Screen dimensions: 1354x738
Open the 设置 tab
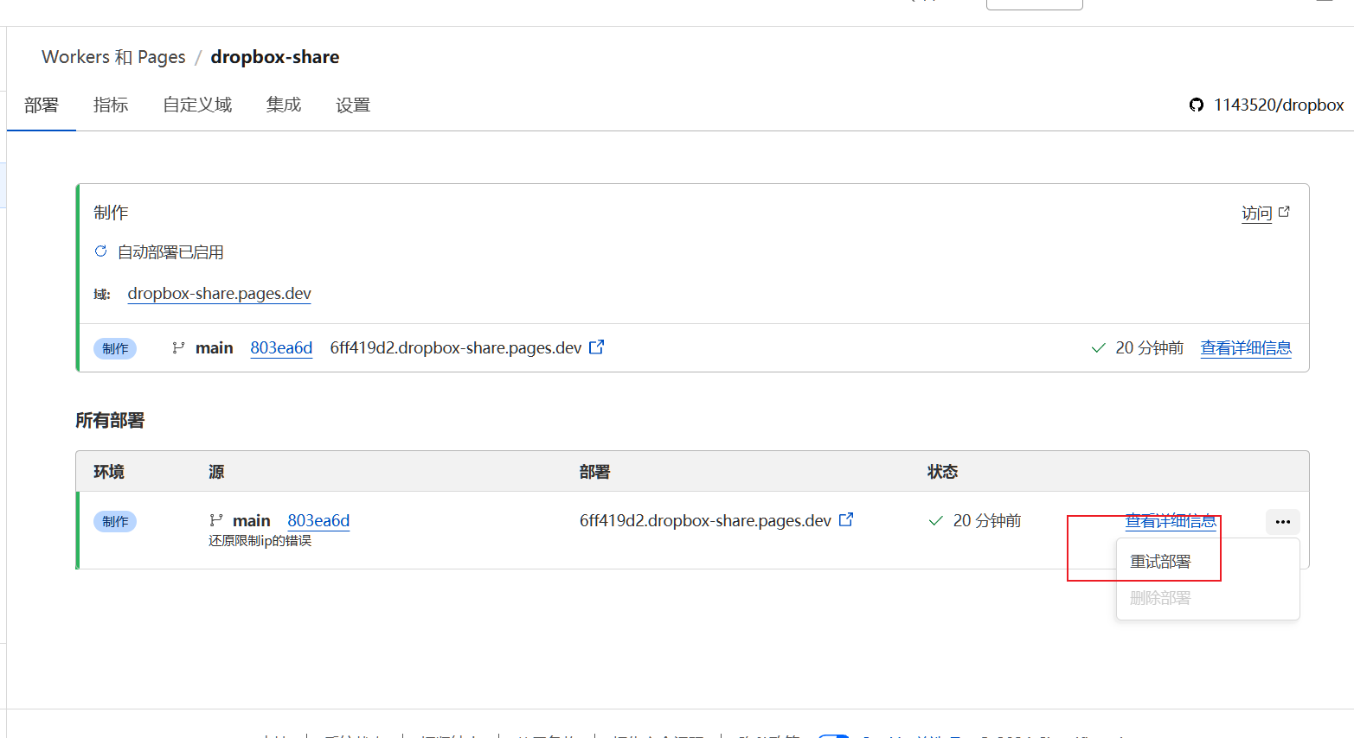(353, 105)
